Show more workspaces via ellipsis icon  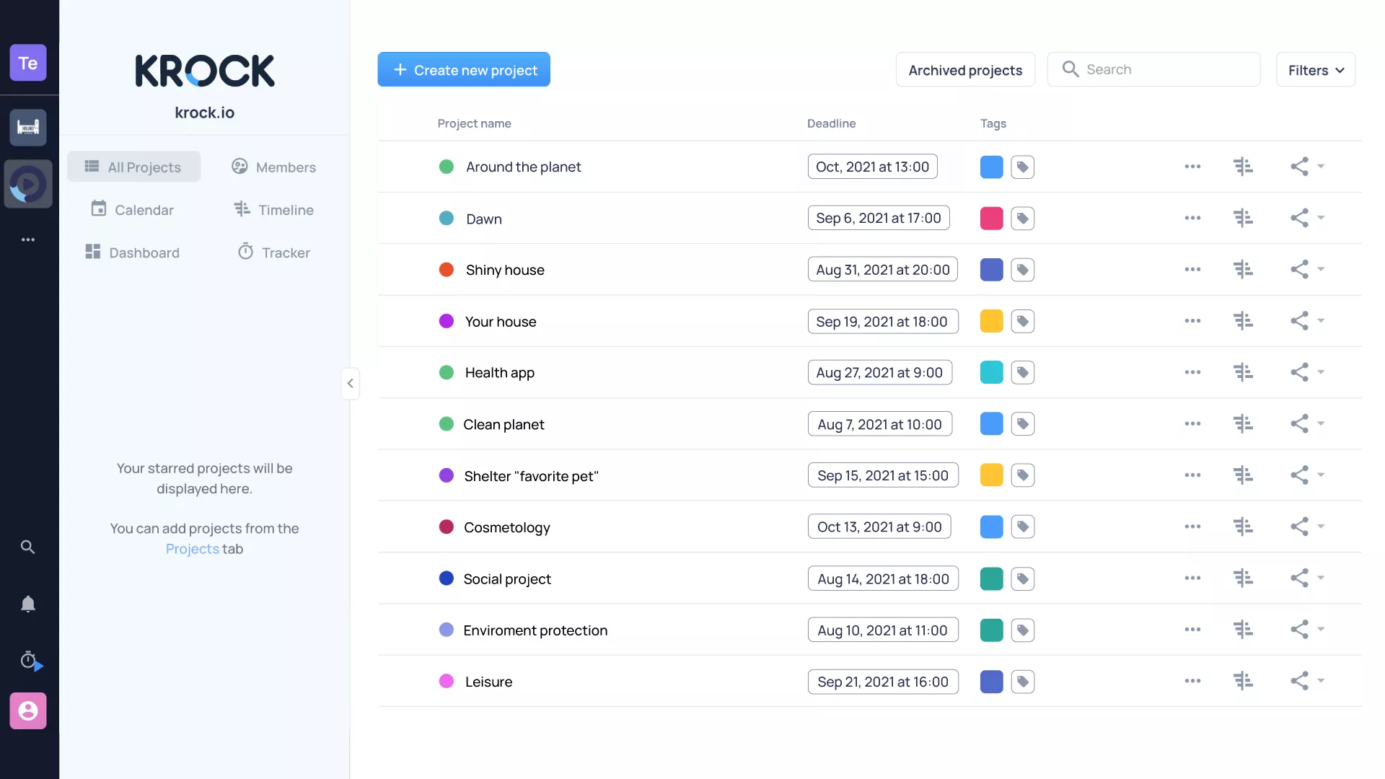[28, 239]
